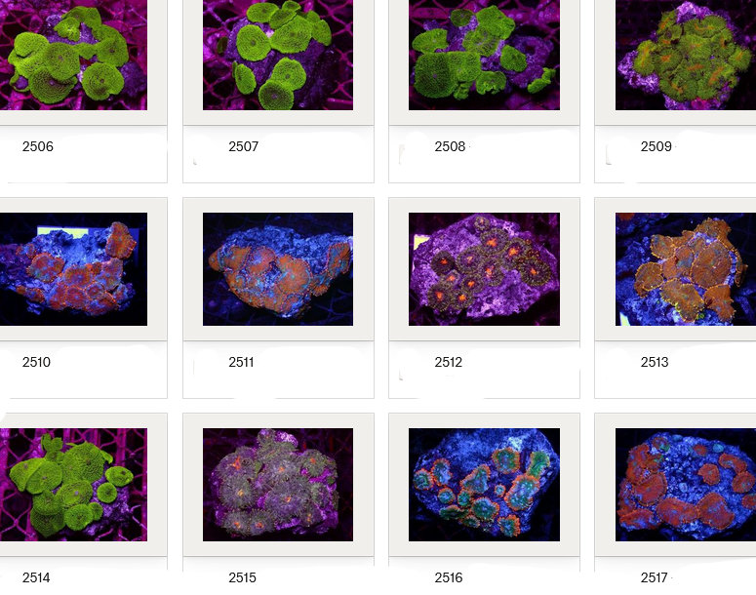View the orange coral photo 2510
Screen dimensions: 756x595
click(73, 269)
